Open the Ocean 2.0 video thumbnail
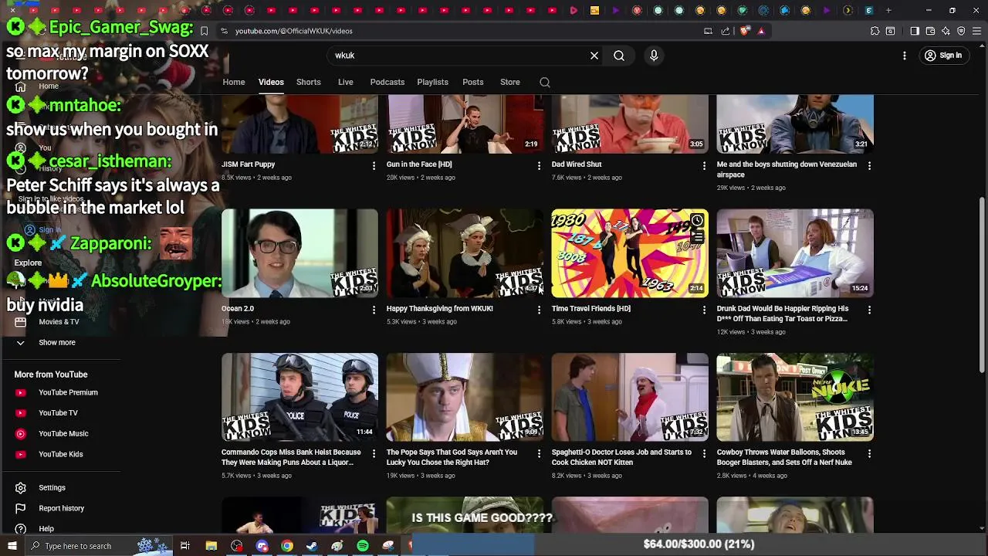The height and width of the screenshot is (556, 988). [x=299, y=253]
